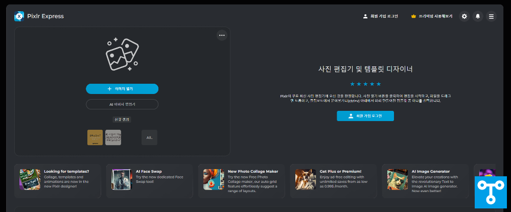
Task: Click the crown premium trial link
Action: 432,16
